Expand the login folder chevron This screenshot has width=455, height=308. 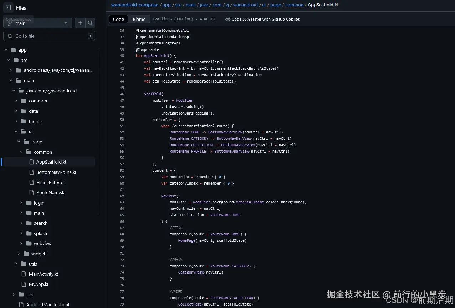21,203
